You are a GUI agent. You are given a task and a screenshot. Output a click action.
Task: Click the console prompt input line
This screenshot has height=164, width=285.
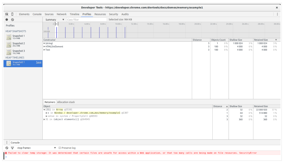coord(143,157)
